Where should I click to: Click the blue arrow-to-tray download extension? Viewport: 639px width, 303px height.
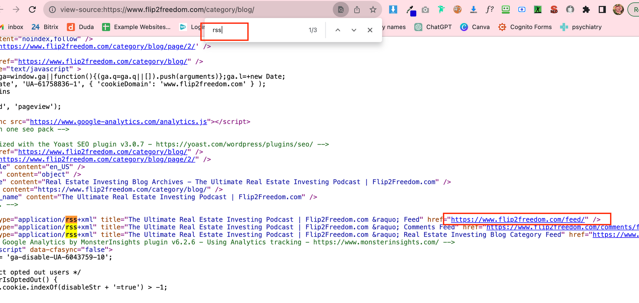click(473, 10)
